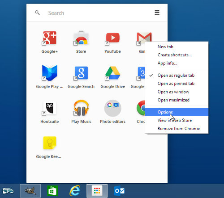Launch Internet Explorer from the taskbar
The height and width of the screenshot is (198, 224).
coord(75,191)
